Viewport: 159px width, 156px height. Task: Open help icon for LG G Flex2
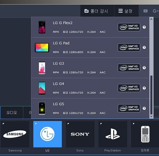click(x=144, y=27)
